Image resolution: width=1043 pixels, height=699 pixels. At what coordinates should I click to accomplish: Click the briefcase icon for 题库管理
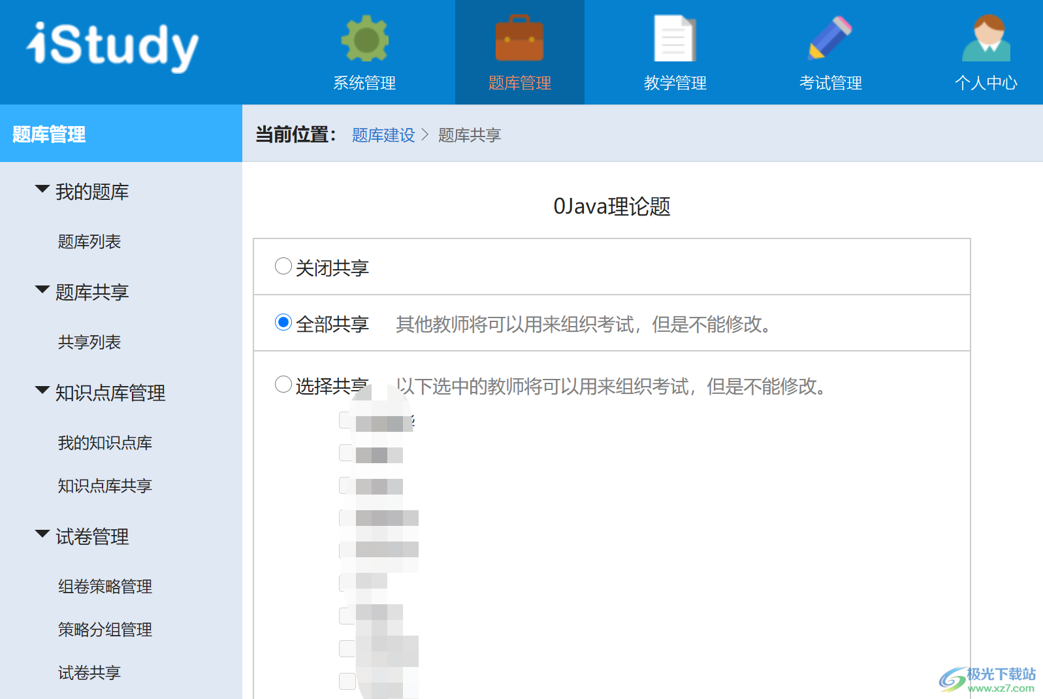(x=520, y=38)
